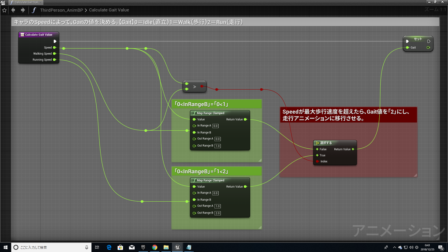
Task: Click red reroute node right of > node
Action: 217,89
